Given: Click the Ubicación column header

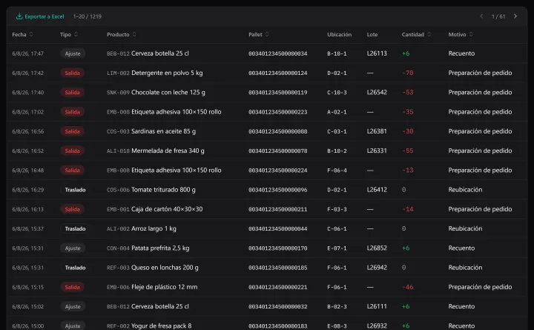Looking at the screenshot, I should [339, 34].
